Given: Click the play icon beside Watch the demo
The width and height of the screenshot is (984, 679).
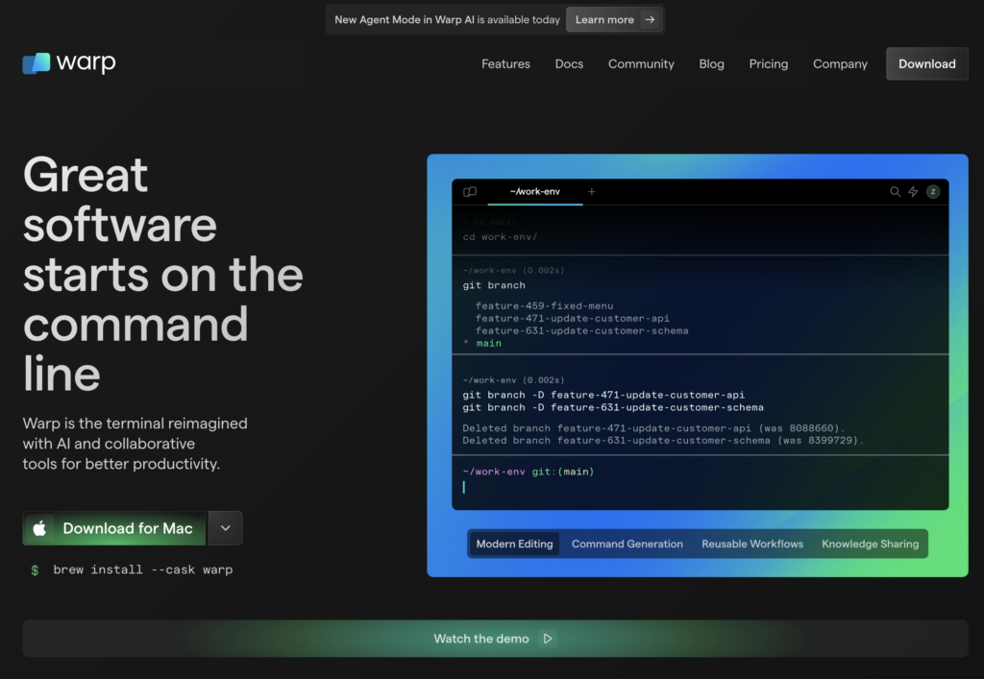Looking at the screenshot, I should point(547,639).
